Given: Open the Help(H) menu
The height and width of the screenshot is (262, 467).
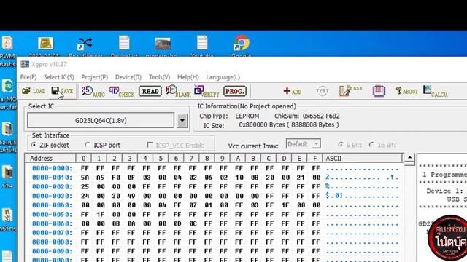Looking at the screenshot, I should coord(188,77).
